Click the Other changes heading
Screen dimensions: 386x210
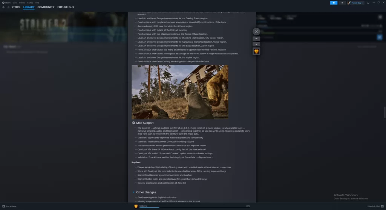point(146,192)
